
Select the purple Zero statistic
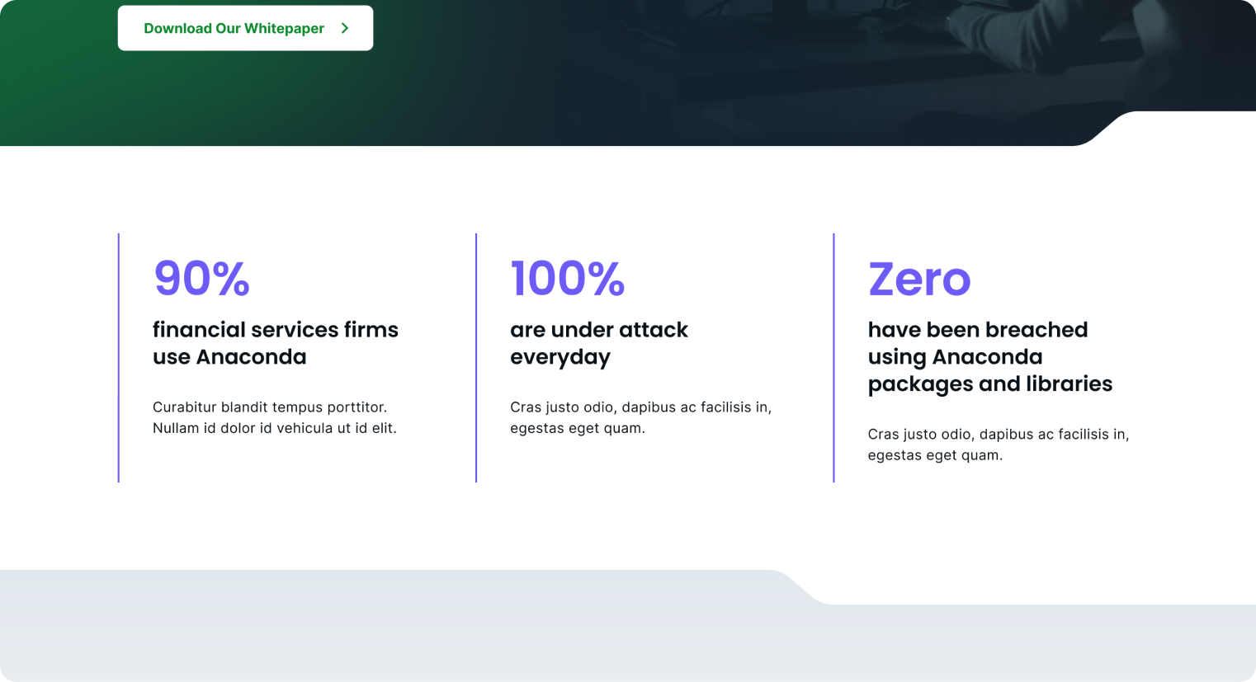tap(919, 279)
